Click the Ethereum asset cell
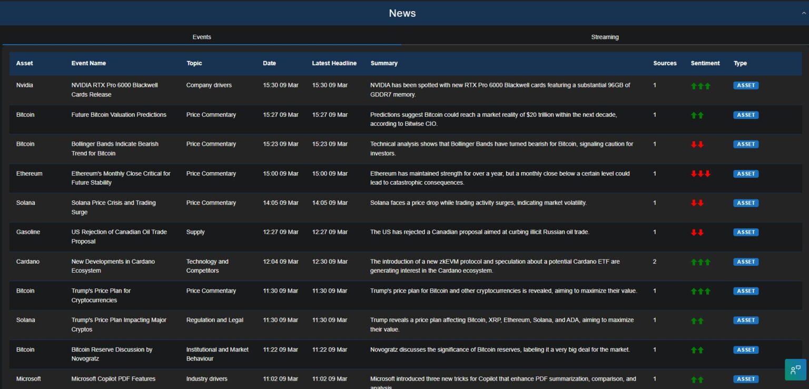 pyautogui.click(x=29, y=174)
